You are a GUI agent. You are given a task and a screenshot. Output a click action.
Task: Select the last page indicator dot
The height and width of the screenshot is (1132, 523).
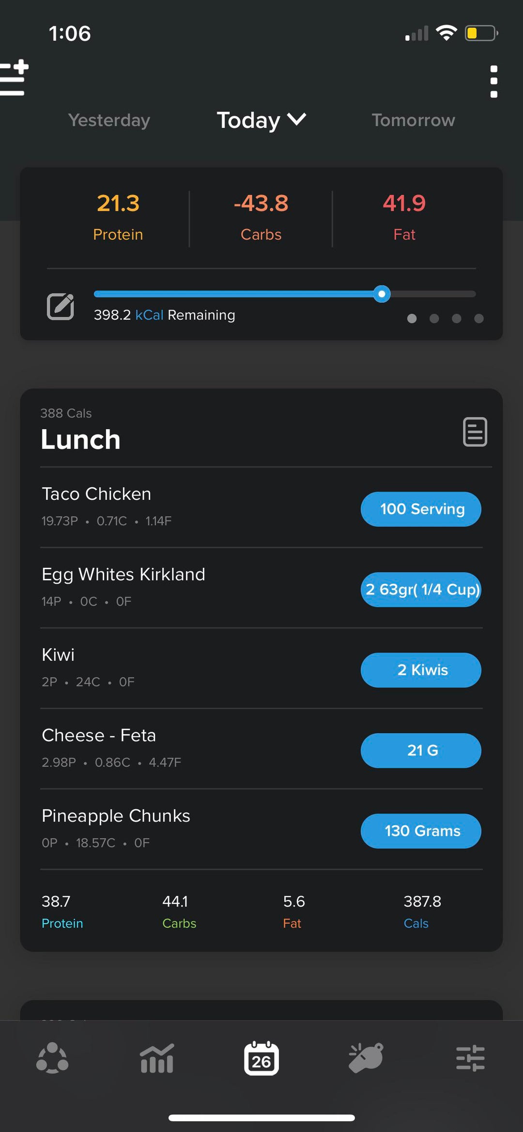click(479, 318)
